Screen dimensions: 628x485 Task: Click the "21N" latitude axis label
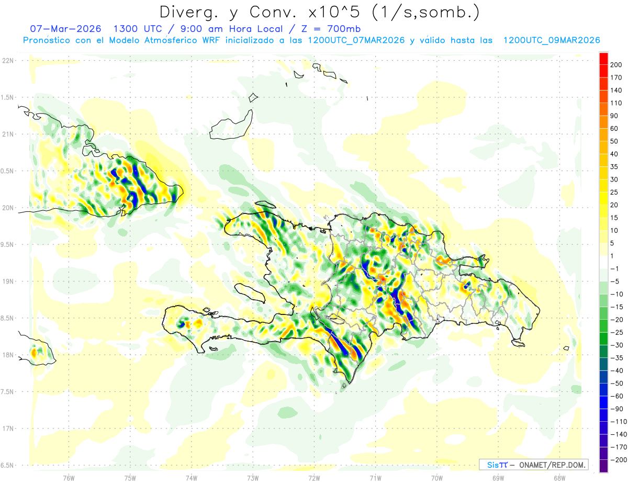point(8,134)
